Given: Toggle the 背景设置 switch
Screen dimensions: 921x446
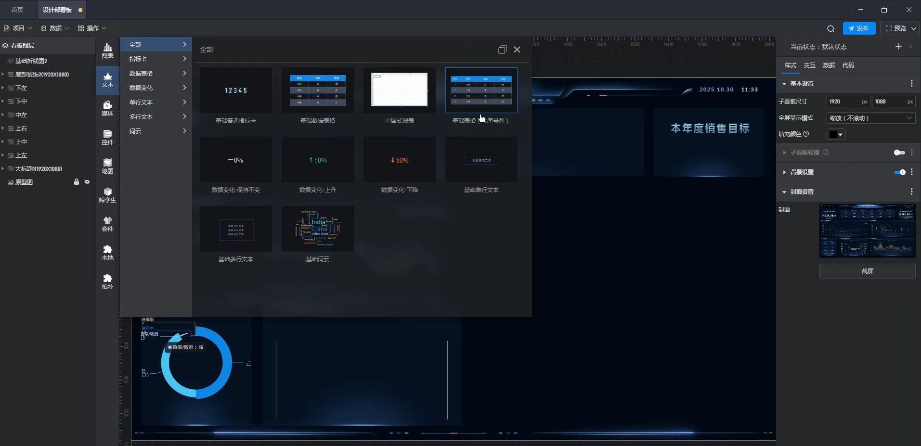Looking at the screenshot, I should (x=899, y=172).
